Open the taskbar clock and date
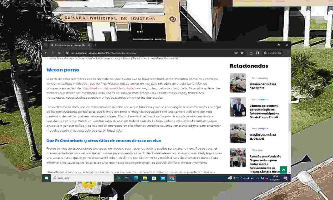The image size is (333, 200). [275, 178]
